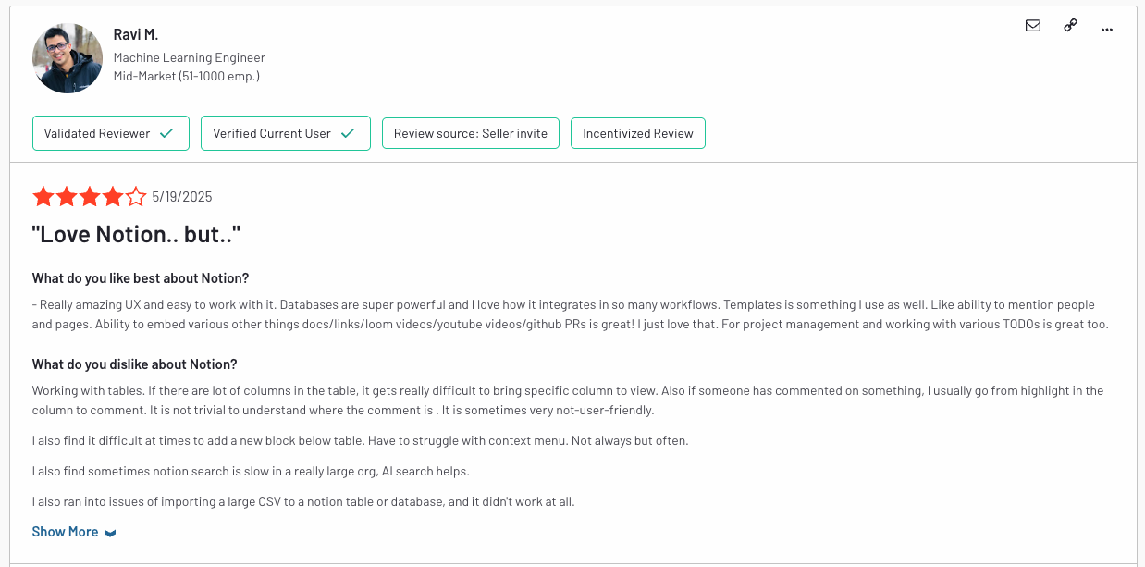
Task: Click Ravi M.'s profile photo
Action: tap(68, 58)
